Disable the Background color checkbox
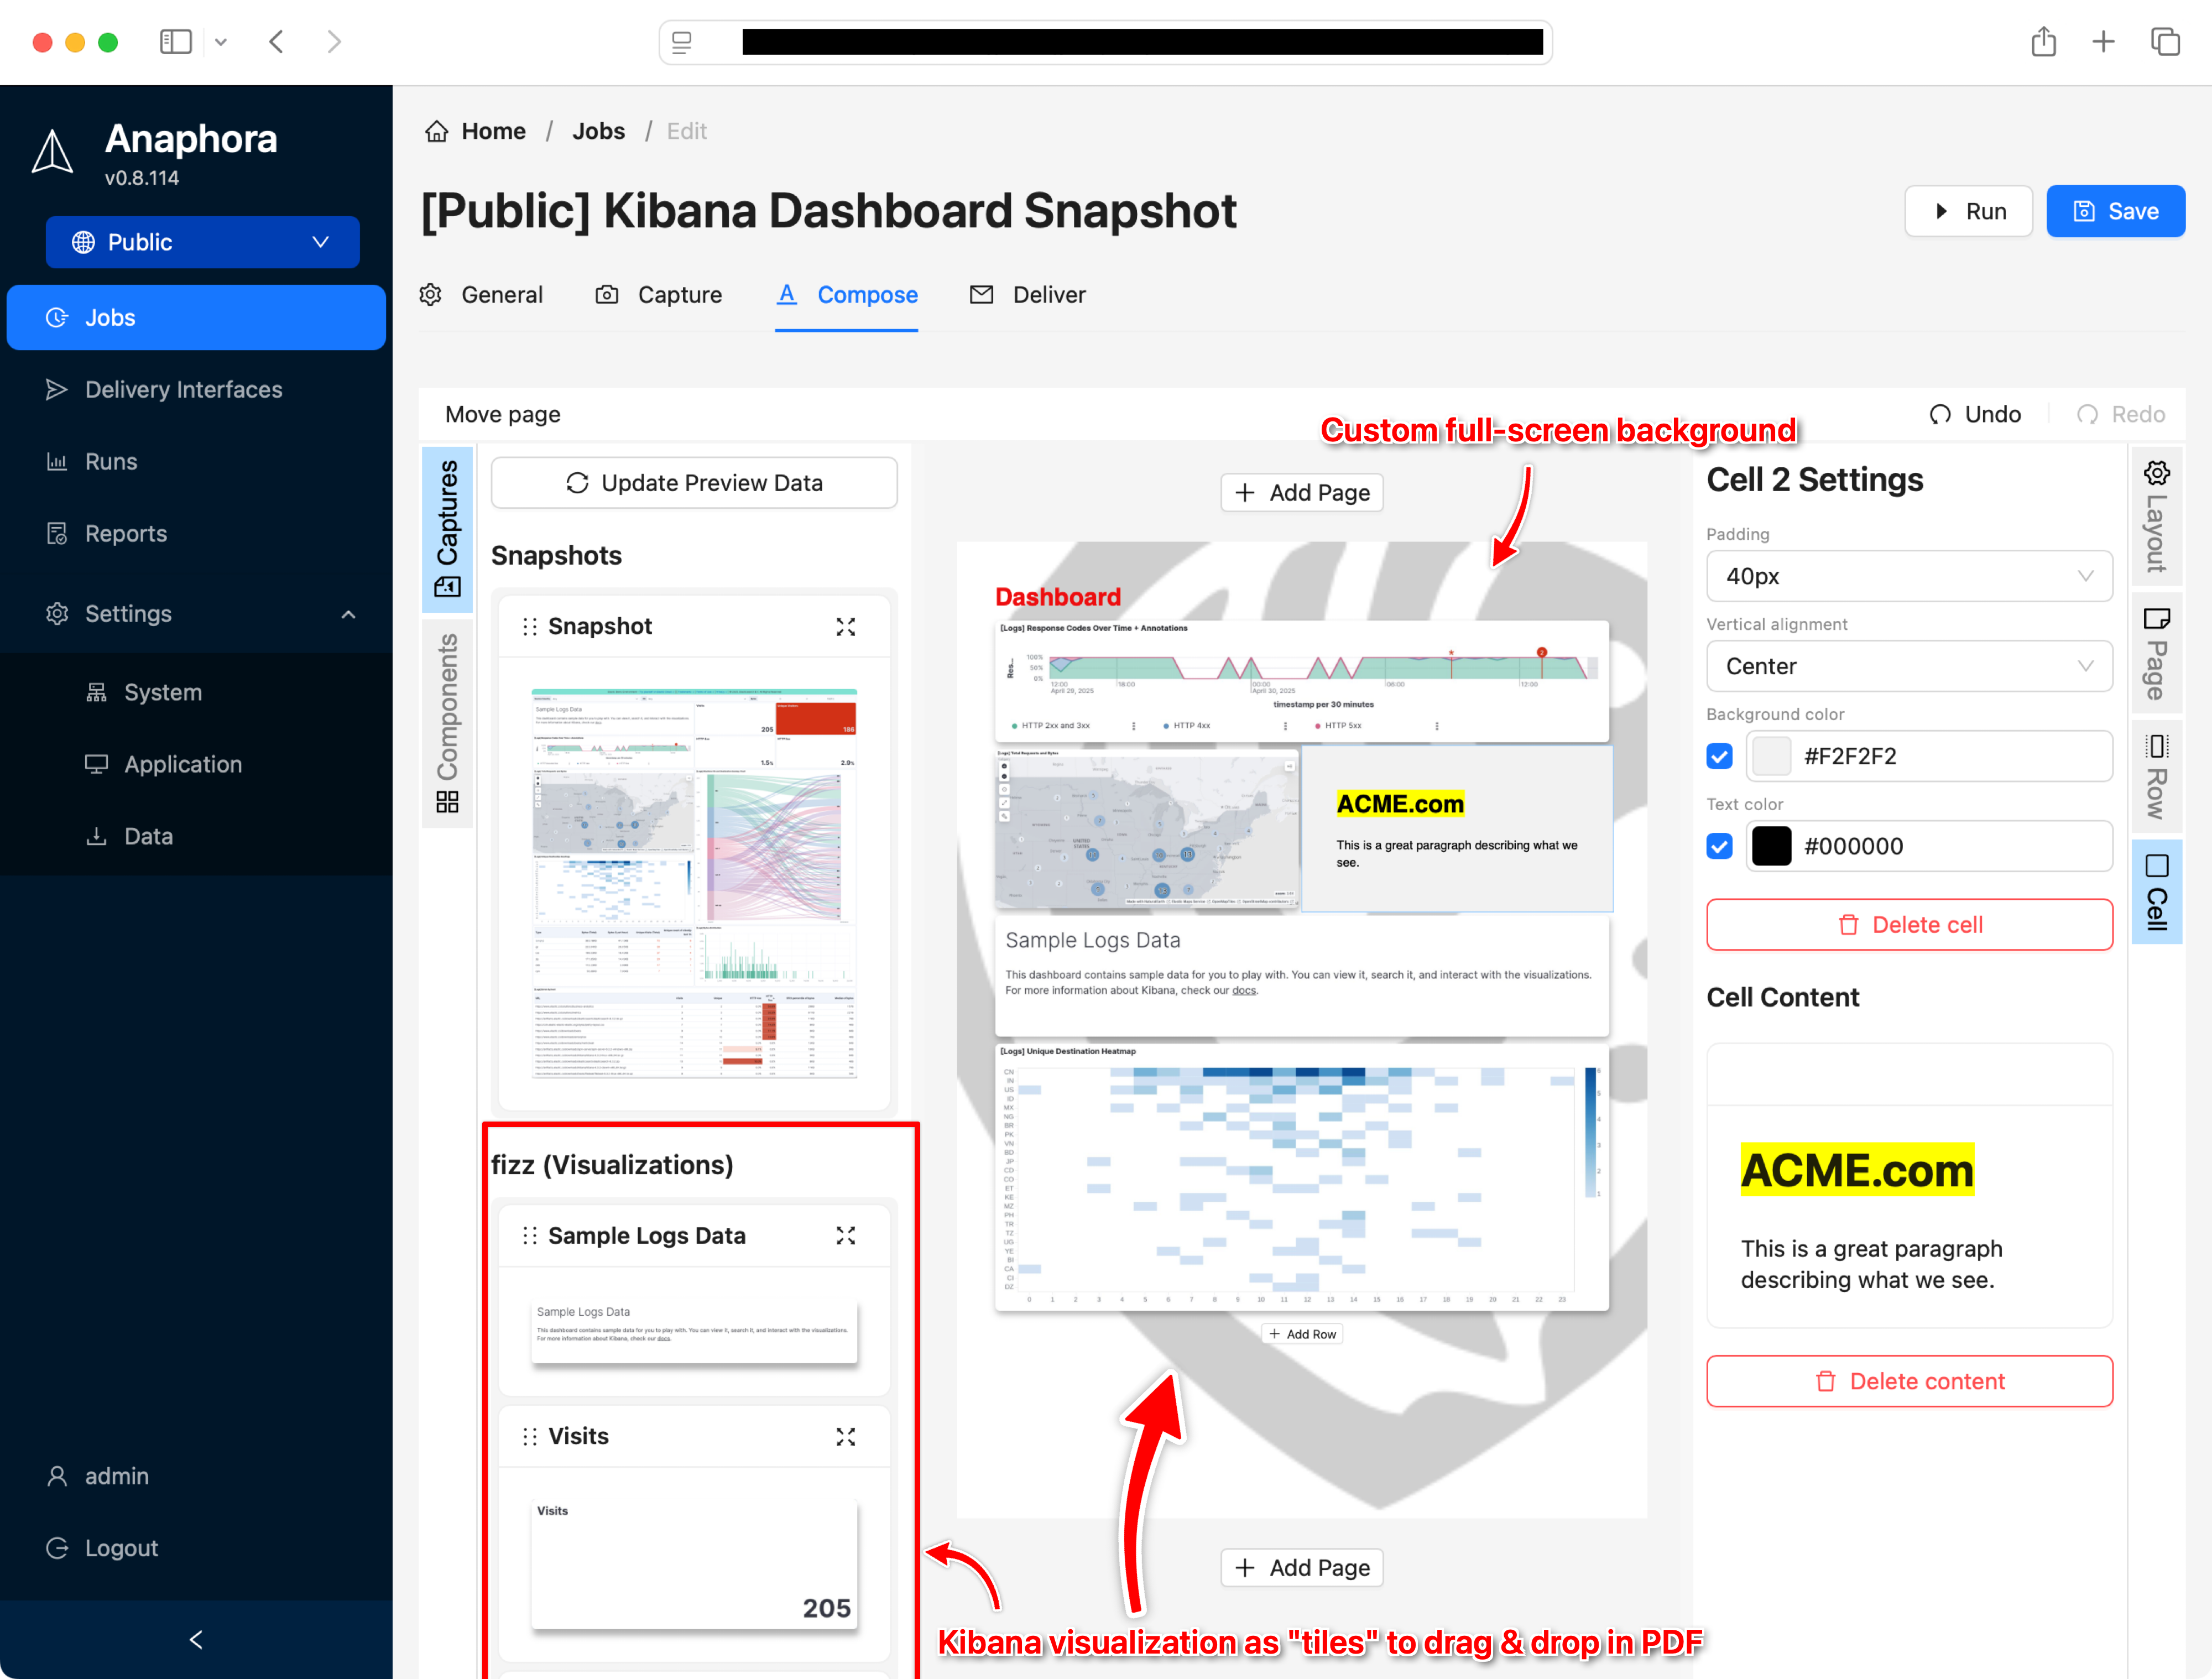 (1719, 756)
